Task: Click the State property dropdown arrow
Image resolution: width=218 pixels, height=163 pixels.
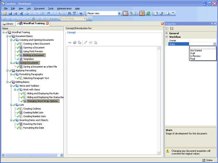Action: click(x=215, y=44)
